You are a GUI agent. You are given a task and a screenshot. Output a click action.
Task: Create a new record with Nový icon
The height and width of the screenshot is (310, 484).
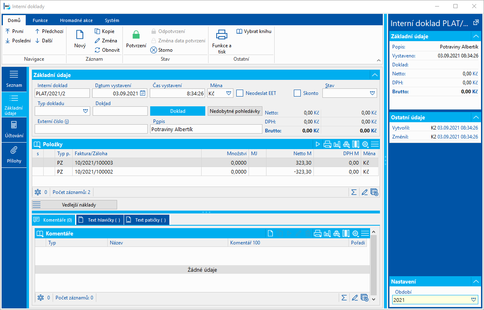click(80, 35)
